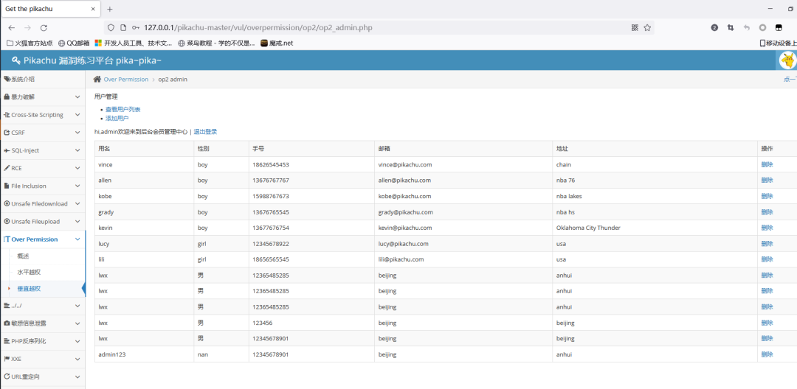Open 火狐官方站点 bookmark
Screen dimensions: 797x389
30,43
